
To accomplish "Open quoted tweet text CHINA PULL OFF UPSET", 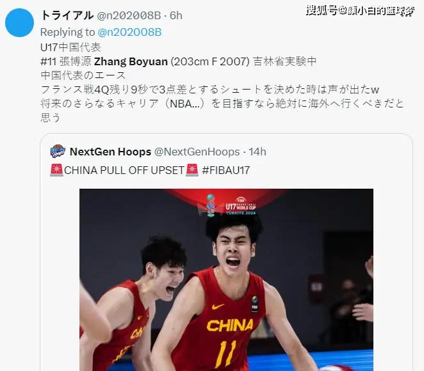I will pyautogui.click(x=124, y=170).
